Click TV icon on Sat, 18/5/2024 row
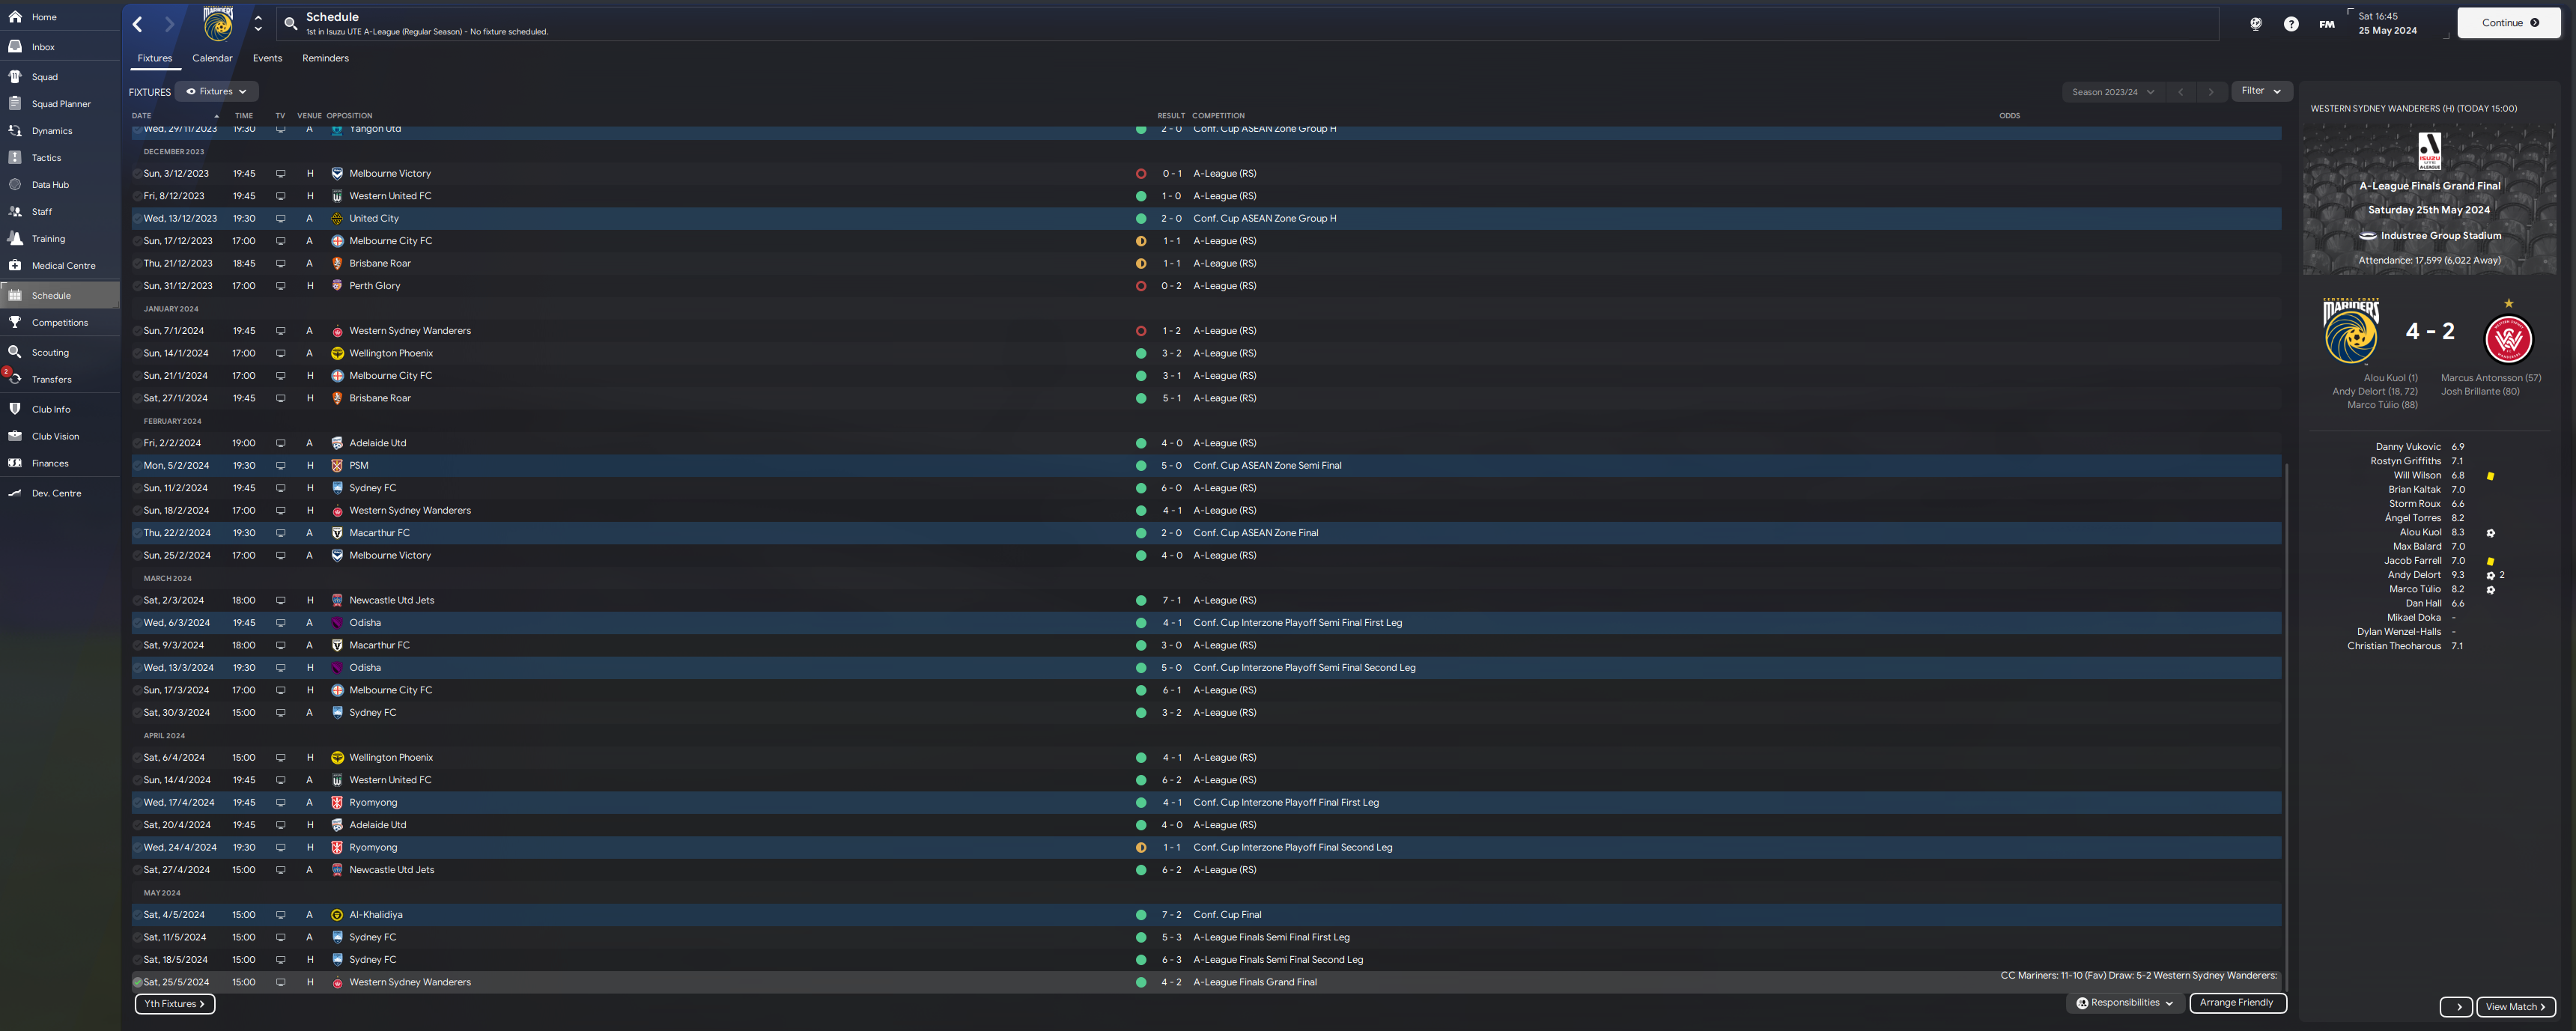The image size is (2576, 1031). click(x=281, y=960)
